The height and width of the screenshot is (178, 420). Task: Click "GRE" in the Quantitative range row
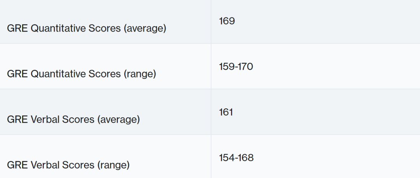point(17,74)
